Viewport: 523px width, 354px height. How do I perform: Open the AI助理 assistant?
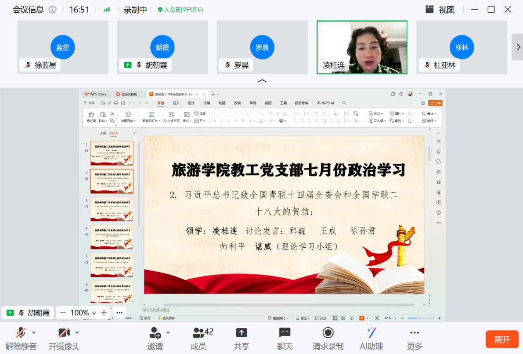(x=371, y=333)
